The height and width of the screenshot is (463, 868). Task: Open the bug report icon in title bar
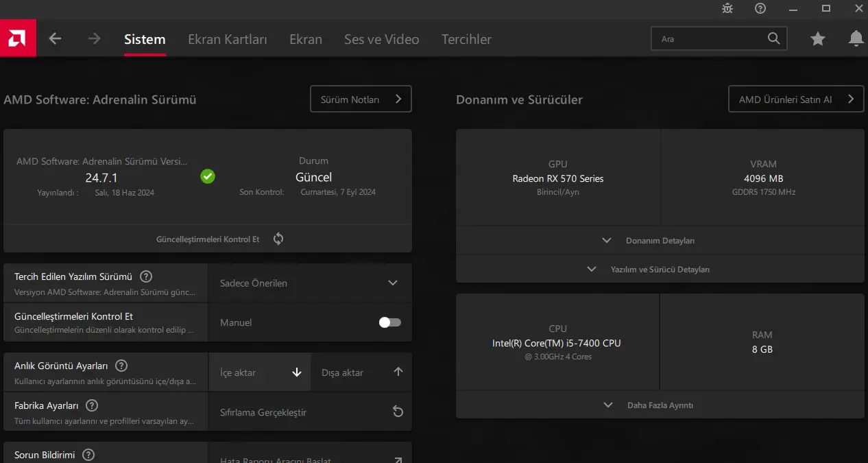coord(727,8)
